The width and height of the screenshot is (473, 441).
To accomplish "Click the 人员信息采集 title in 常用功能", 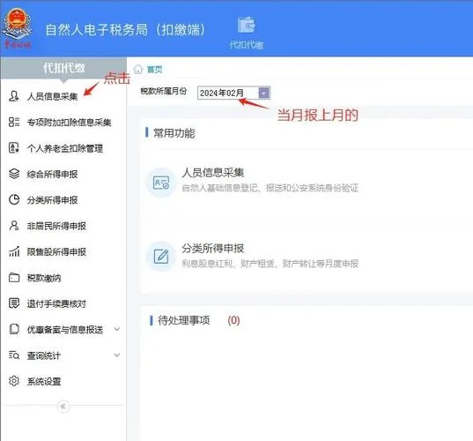I will pos(212,173).
